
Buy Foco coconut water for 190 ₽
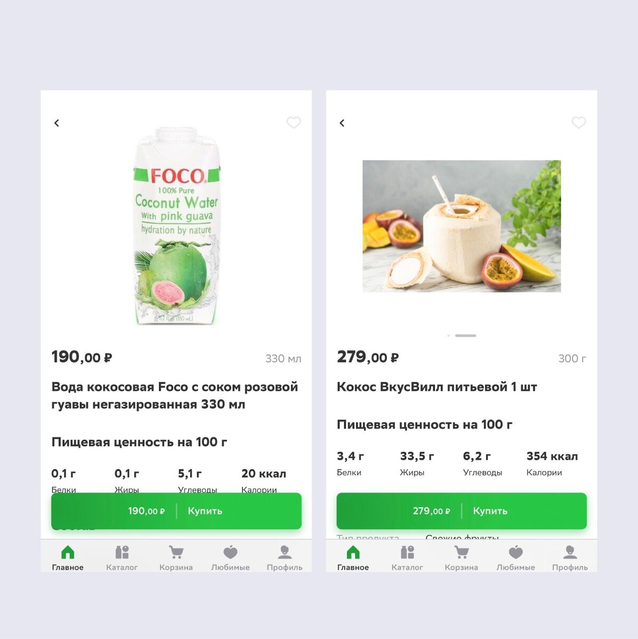coord(176,511)
